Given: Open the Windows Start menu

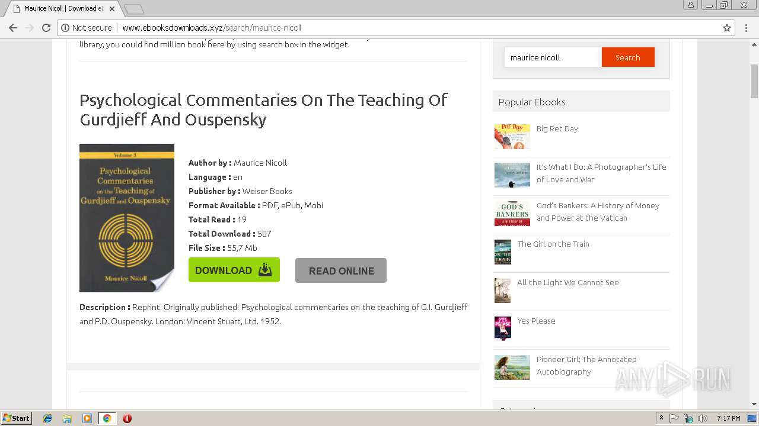Looking at the screenshot, I should coord(17,418).
